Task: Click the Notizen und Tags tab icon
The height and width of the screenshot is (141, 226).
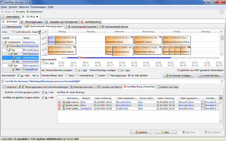Action: tap(158, 87)
